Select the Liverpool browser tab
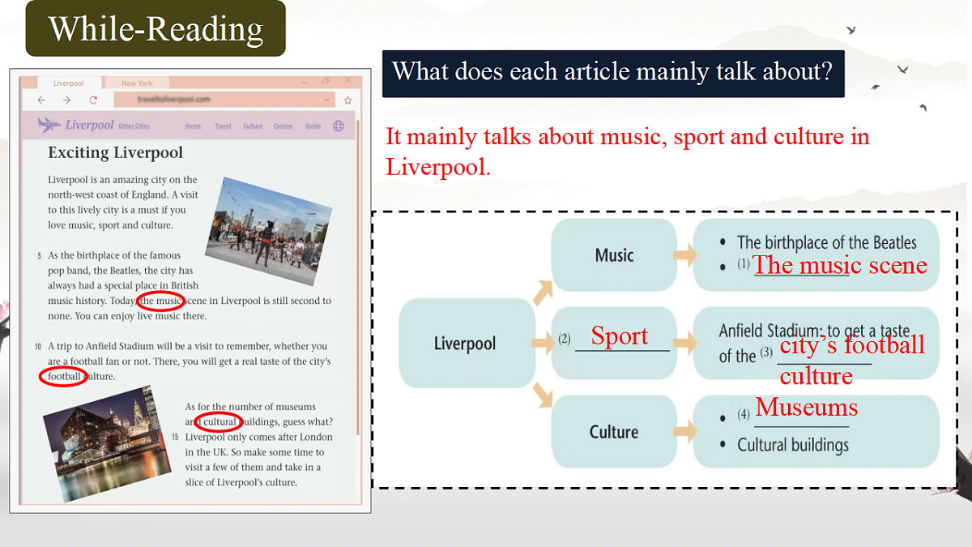The width and height of the screenshot is (972, 547). point(68,83)
